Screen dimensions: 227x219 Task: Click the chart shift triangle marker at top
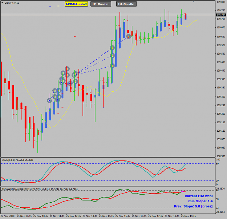click(x=194, y=1)
